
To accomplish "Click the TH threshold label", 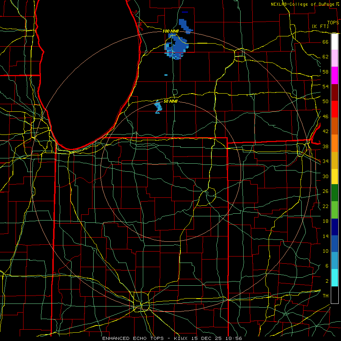I will pyautogui.click(x=325, y=296).
